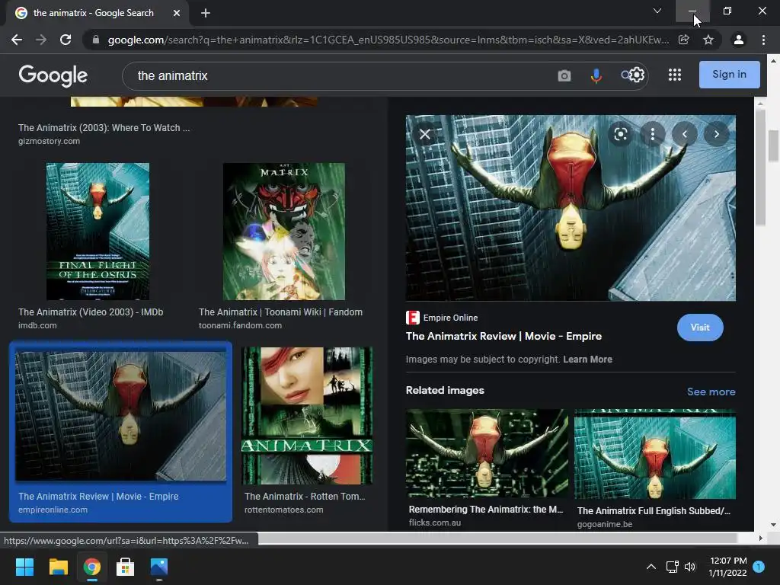Show the next image in preview
Image resolution: width=780 pixels, height=585 pixels.
pyautogui.click(x=716, y=134)
